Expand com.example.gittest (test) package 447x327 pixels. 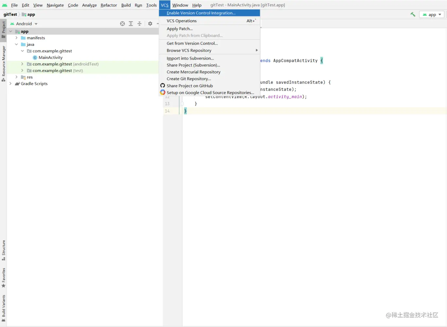coord(23,71)
